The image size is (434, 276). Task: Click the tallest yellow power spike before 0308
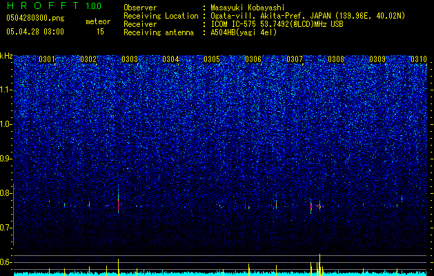pos(319,265)
